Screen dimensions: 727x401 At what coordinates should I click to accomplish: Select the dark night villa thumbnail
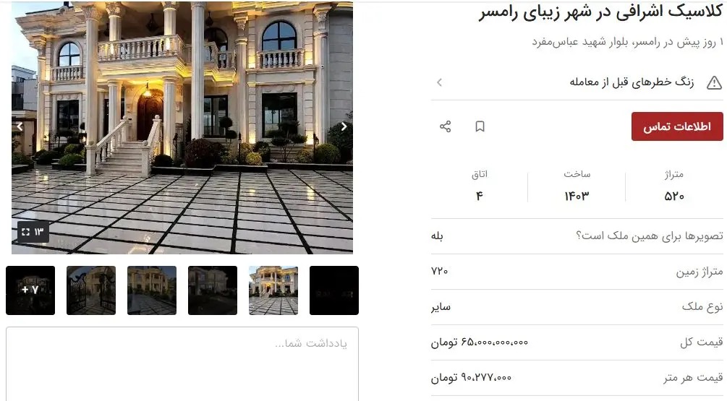(x=213, y=290)
